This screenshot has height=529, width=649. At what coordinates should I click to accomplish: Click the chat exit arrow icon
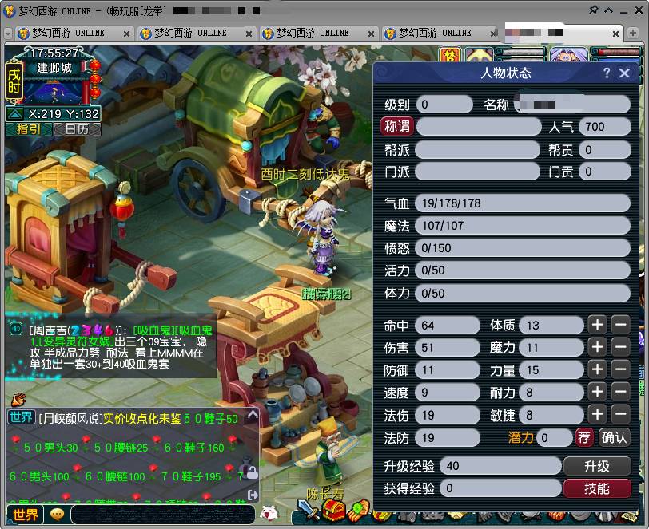point(252,495)
